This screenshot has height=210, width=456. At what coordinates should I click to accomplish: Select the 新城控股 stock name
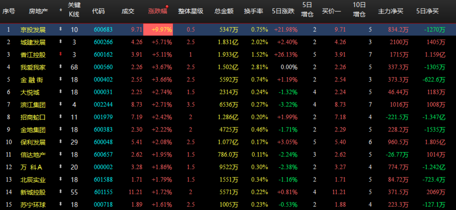pyautogui.click(x=33, y=192)
